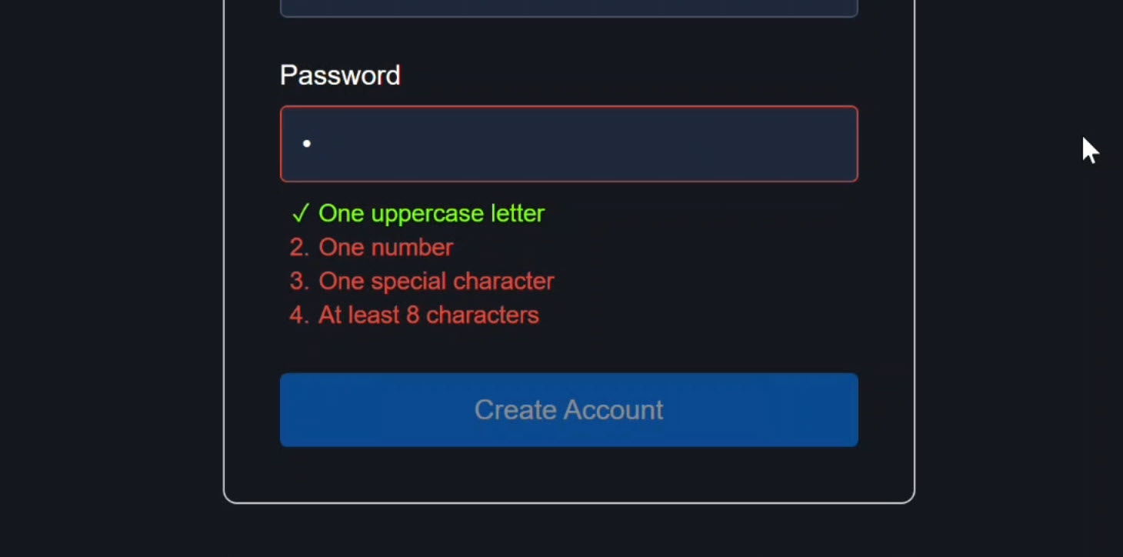
Task: Click the Password field label
Action: tap(340, 75)
